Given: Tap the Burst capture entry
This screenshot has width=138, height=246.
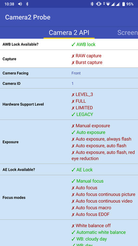Looking at the screenshot, I should pyautogui.click(x=89, y=63).
